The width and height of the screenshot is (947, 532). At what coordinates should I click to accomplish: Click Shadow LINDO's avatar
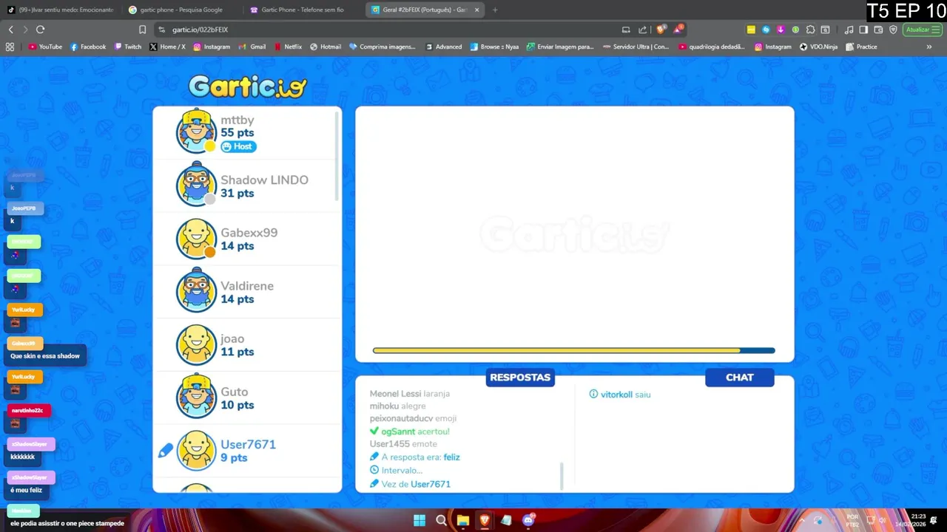pyautogui.click(x=196, y=184)
